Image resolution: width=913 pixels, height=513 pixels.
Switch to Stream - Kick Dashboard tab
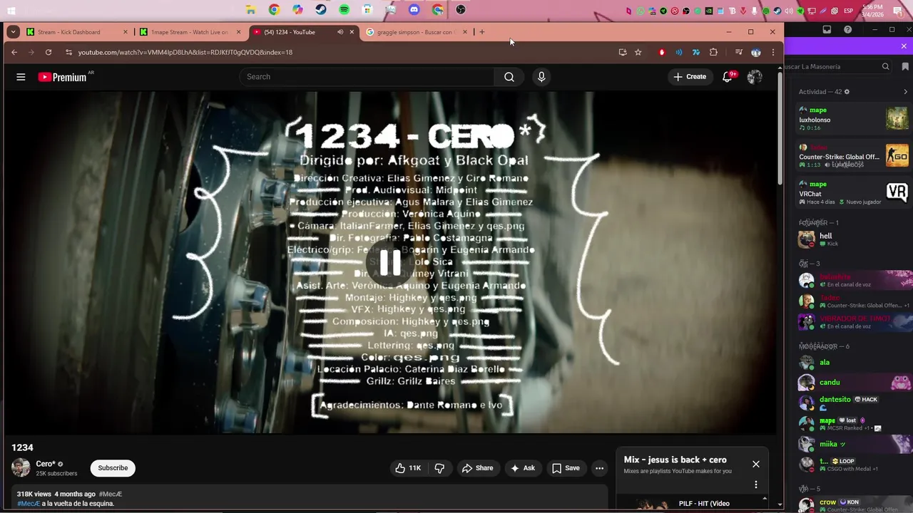click(x=77, y=32)
